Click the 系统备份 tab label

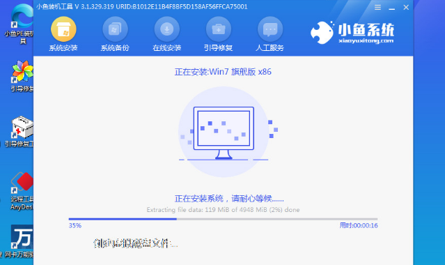pyautogui.click(x=115, y=47)
